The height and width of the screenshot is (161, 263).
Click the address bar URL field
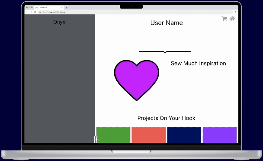pyautogui.click(x=135, y=12)
